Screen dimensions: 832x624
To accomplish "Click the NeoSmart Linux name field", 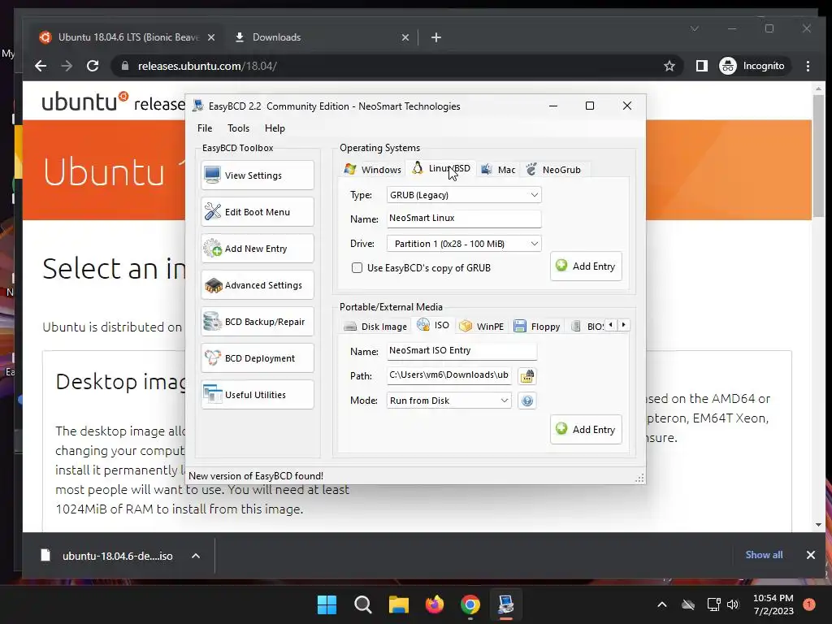I will [x=464, y=218].
